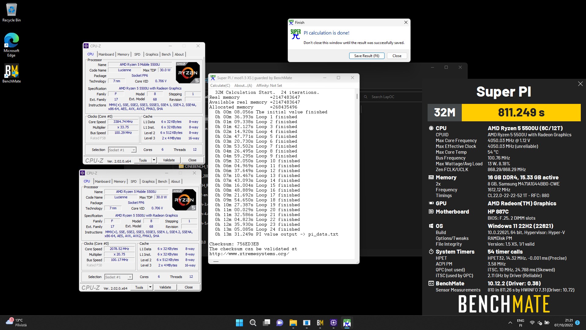Click the GPU card icon in BenchMate panel

coord(431,203)
